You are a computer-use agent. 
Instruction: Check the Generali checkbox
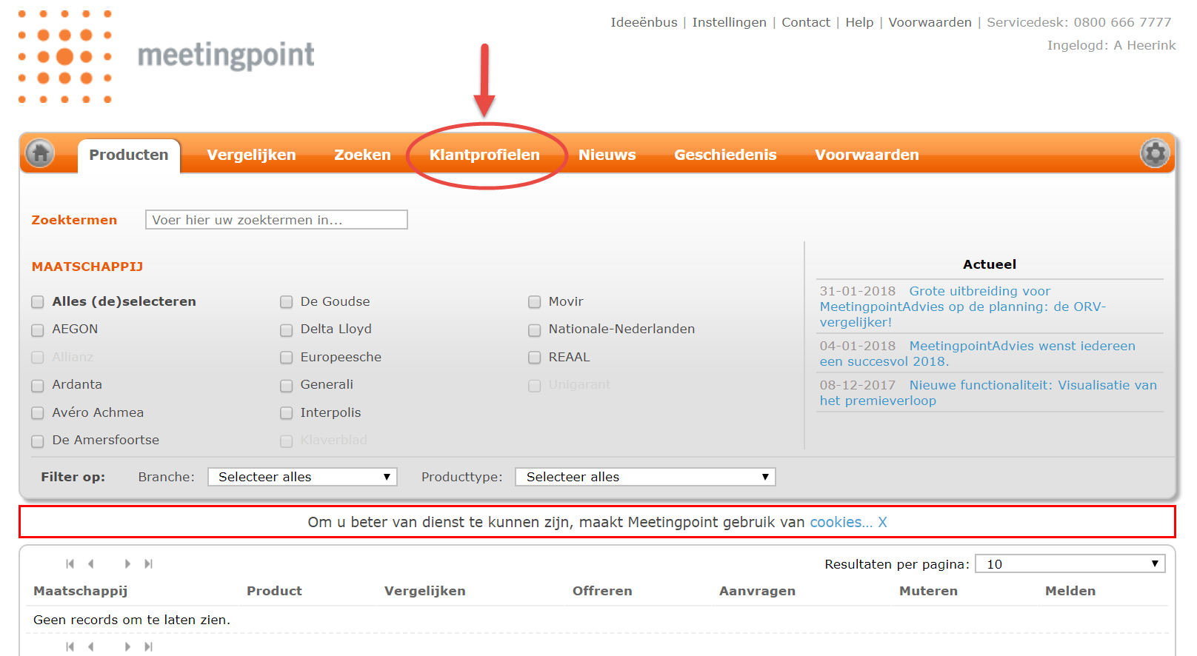[x=286, y=386]
